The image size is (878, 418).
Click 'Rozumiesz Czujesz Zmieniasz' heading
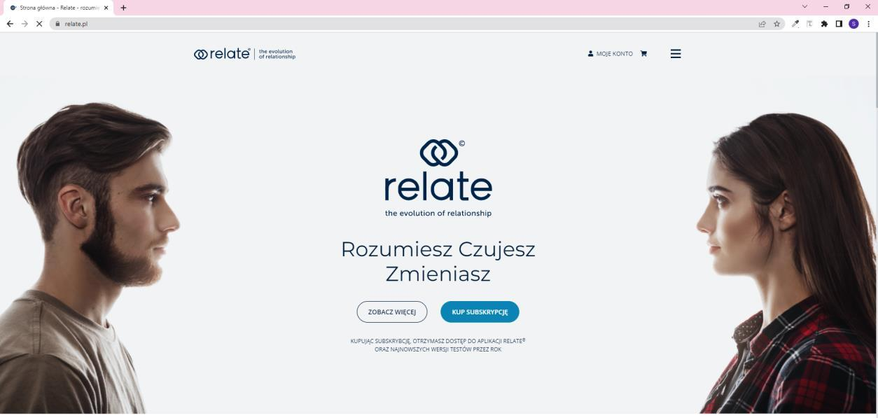click(x=438, y=262)
